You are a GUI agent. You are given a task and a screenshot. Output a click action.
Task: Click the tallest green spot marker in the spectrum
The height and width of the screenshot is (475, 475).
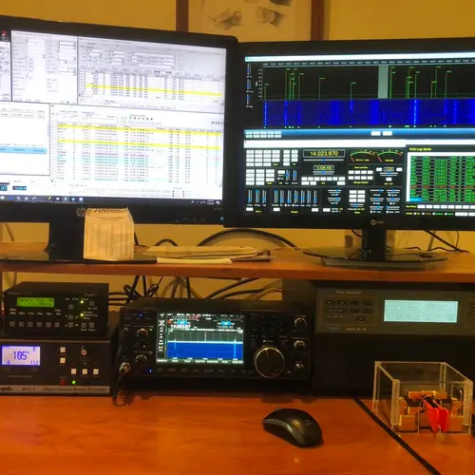[436, 83]
